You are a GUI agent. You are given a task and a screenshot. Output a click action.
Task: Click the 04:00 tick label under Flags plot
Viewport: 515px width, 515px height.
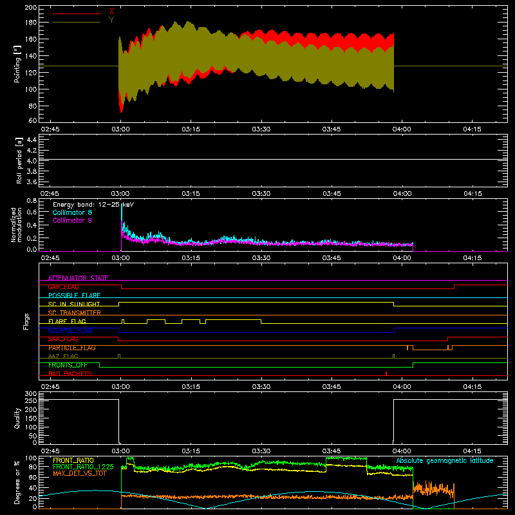[402, 387]
